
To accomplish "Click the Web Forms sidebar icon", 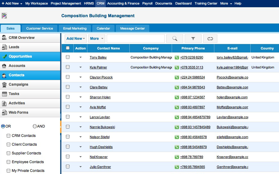I will tap(4, 112).
